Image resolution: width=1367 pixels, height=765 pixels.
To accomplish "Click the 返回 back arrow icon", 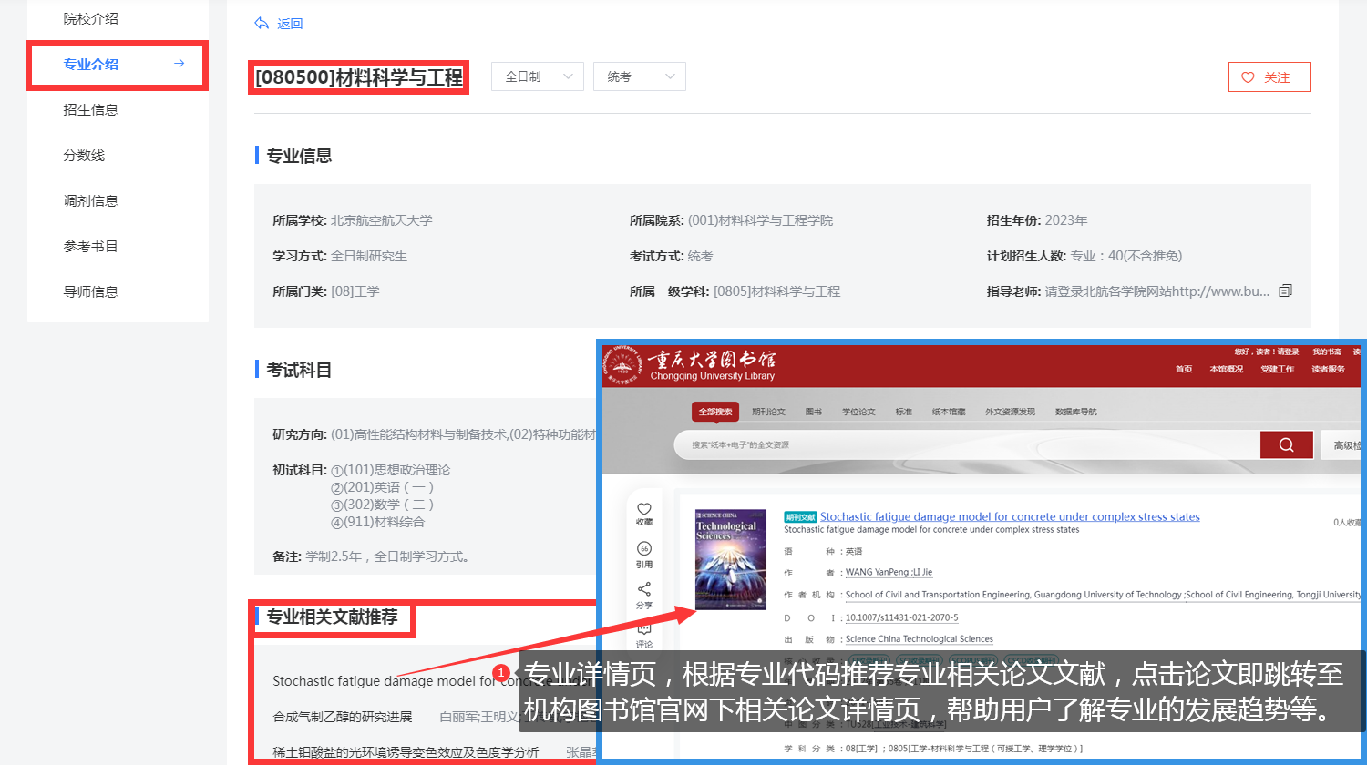I will coord(262,24).
